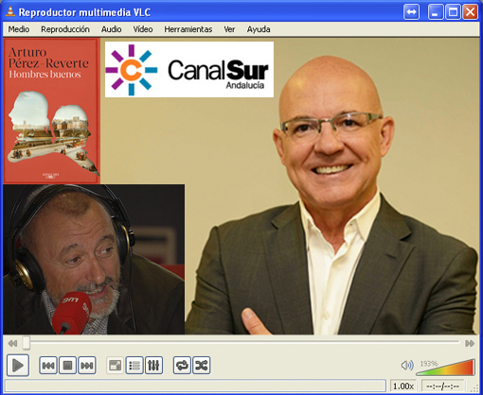
Task: Open extended settings equalizer panel
Action: click(153, 366)
